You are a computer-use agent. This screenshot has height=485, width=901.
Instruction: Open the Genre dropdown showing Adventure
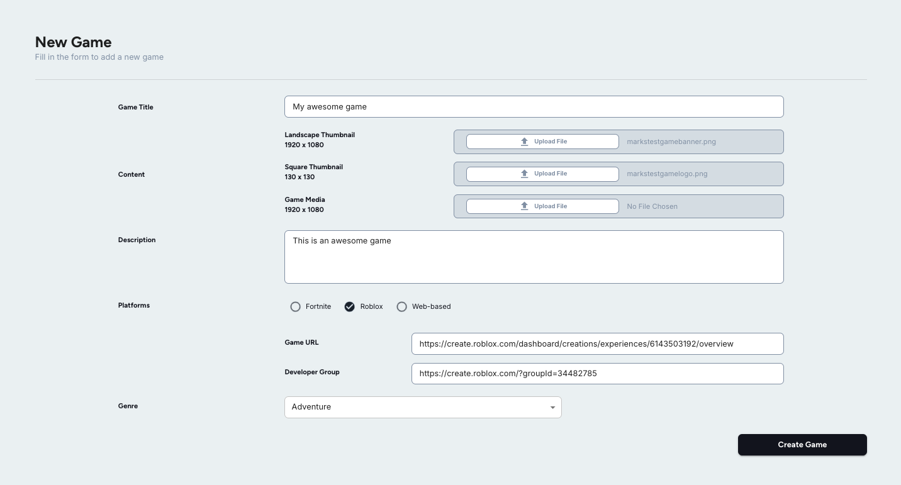pyautogui.click(x=423, y=407)
